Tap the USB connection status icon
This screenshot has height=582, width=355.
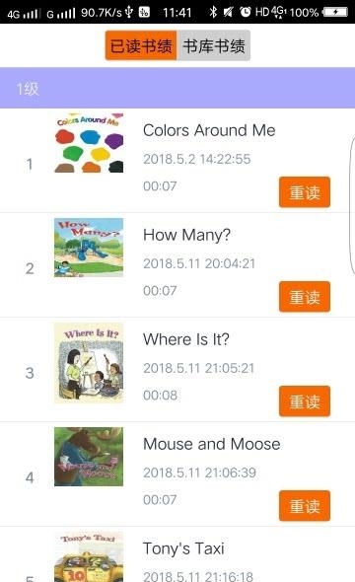[x=129, y=12]
